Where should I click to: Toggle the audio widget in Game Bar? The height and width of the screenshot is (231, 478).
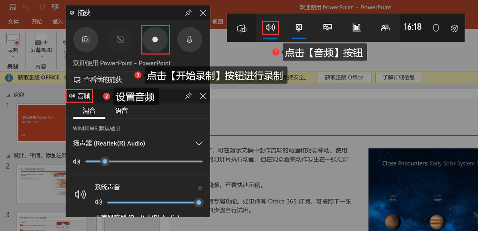point(270,28)
